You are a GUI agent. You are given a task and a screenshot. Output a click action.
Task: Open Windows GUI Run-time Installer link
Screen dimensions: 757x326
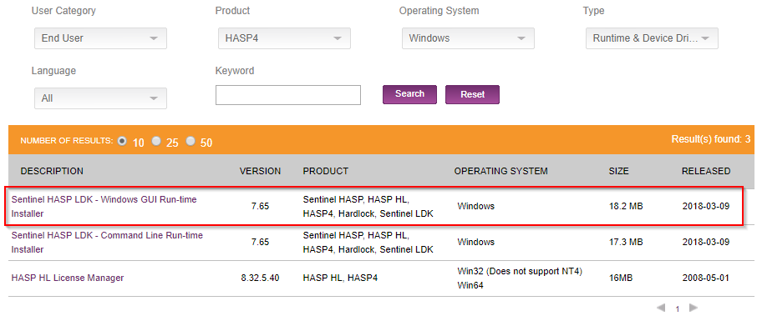[x=104, y=206]
